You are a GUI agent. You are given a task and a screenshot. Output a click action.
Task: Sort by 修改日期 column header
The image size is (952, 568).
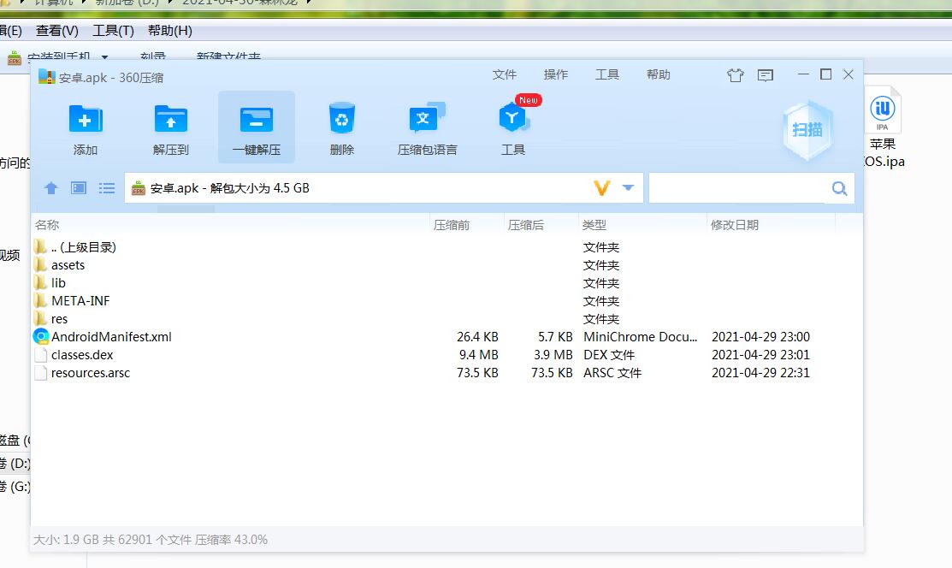[x=735, y=225]
